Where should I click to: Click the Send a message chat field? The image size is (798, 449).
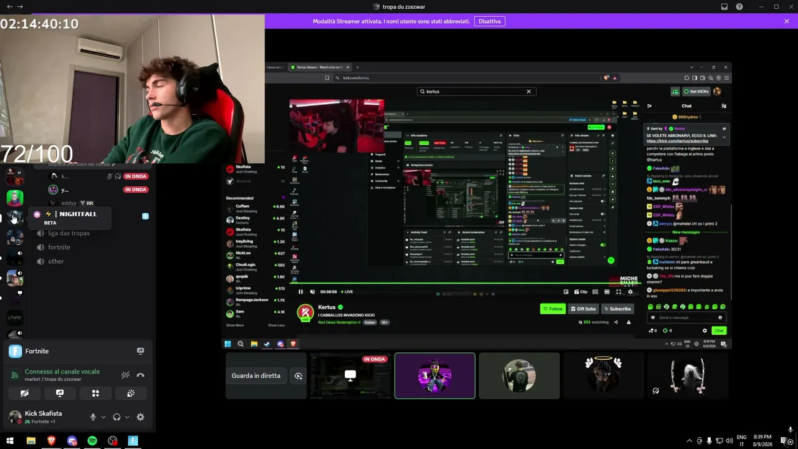[x=686, y=317]
